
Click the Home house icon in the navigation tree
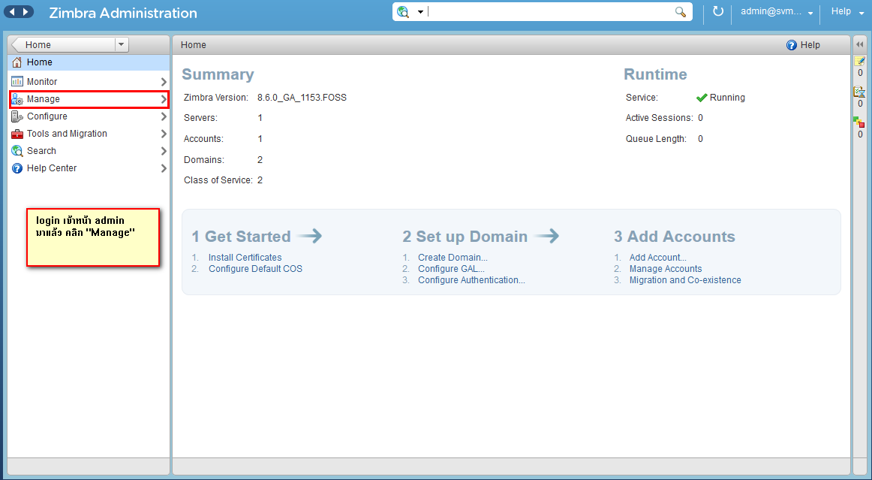click(x=17, y=62)
